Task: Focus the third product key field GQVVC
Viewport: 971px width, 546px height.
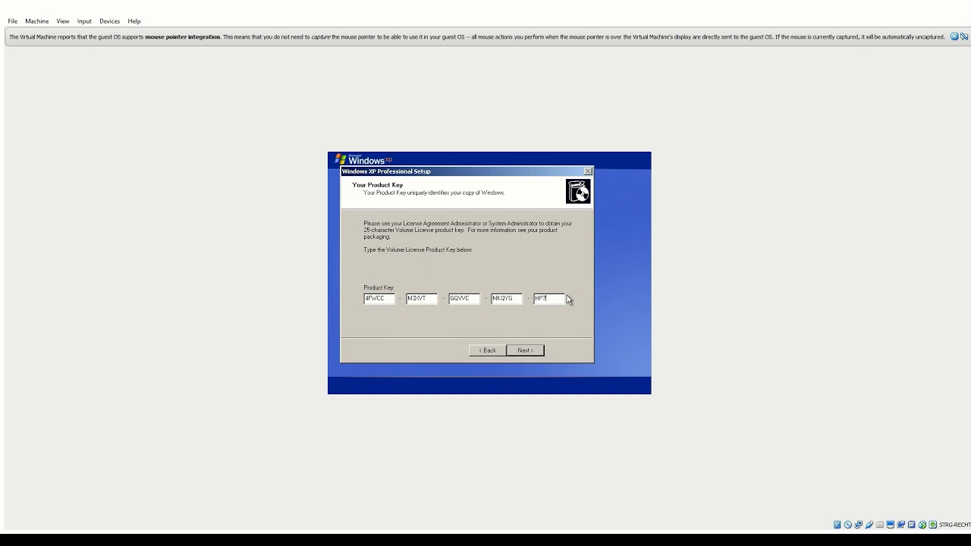Action: click(464, 299)
